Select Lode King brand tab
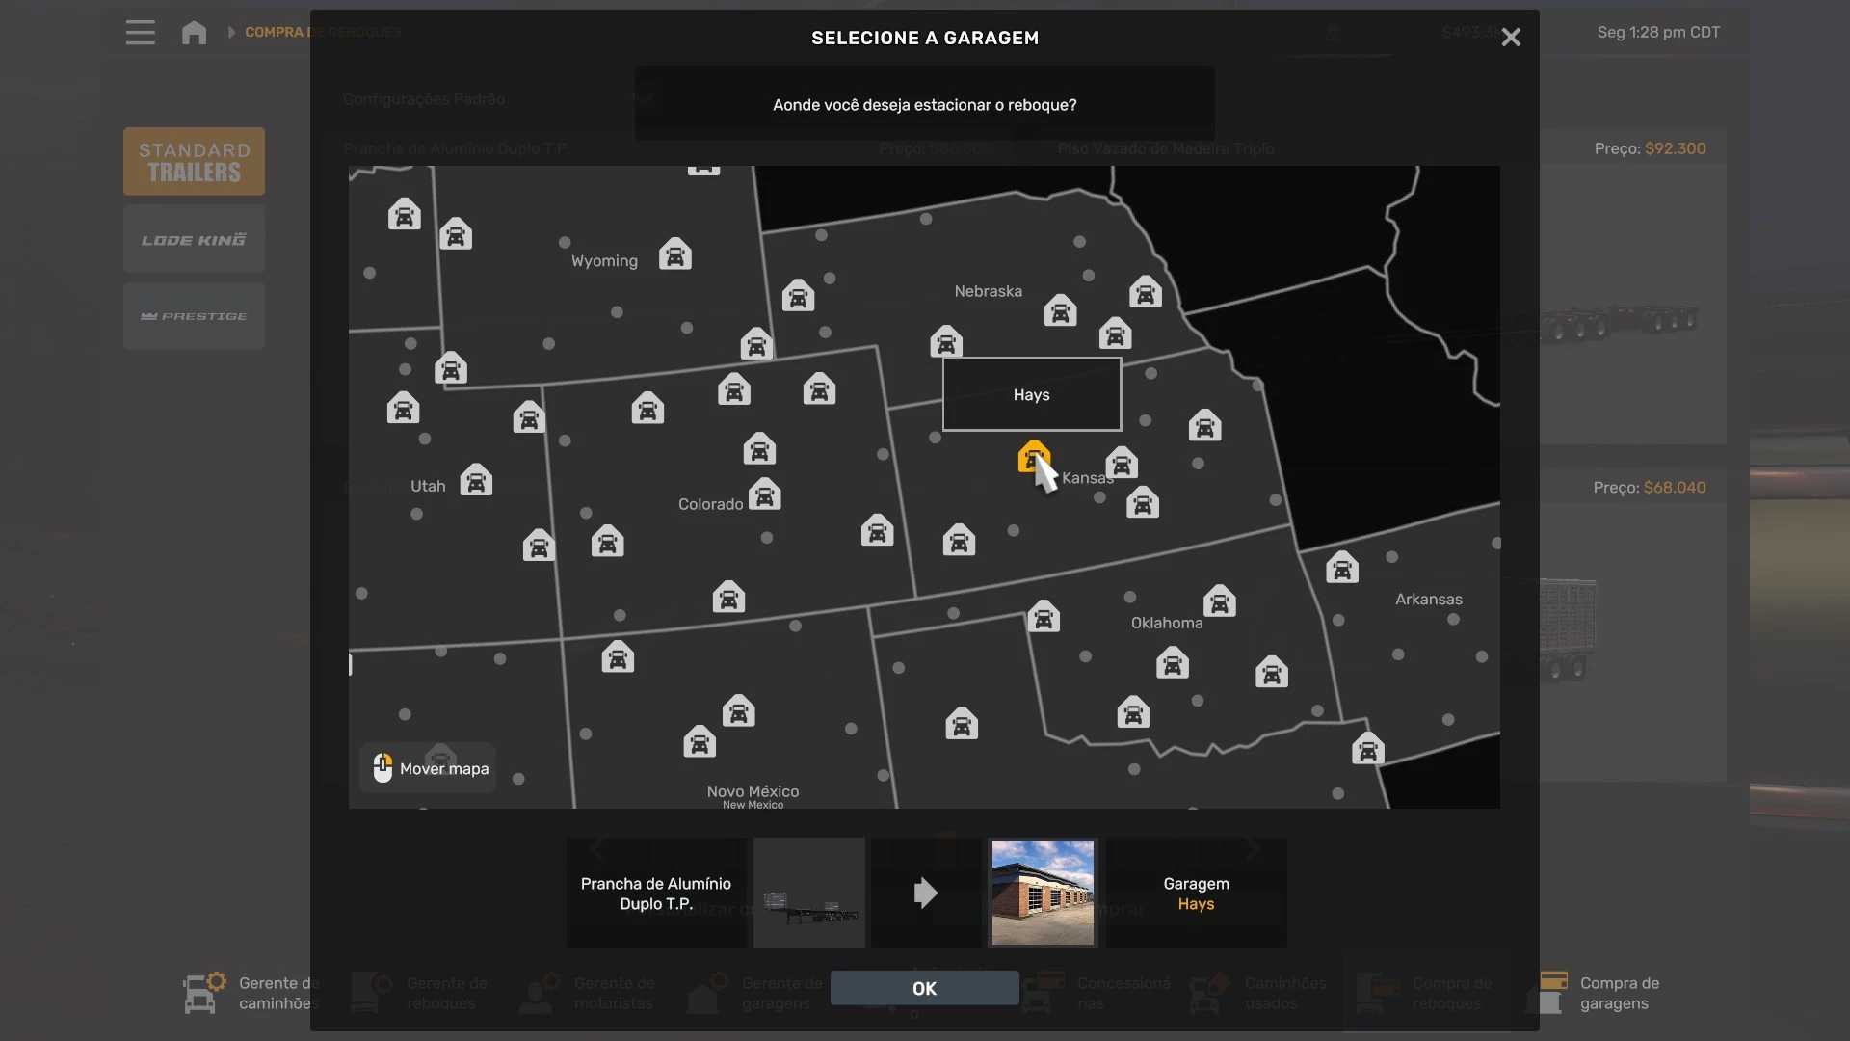 click(x=194, y=239)
